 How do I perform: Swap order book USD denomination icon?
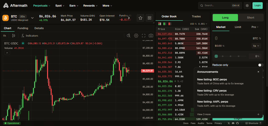[x=196, y=24]
